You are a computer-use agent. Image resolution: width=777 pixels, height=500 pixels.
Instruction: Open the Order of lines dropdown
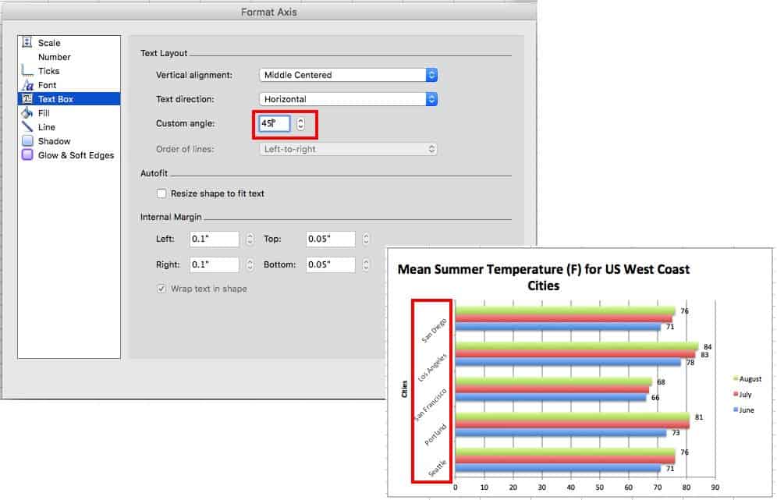[348, 149]
